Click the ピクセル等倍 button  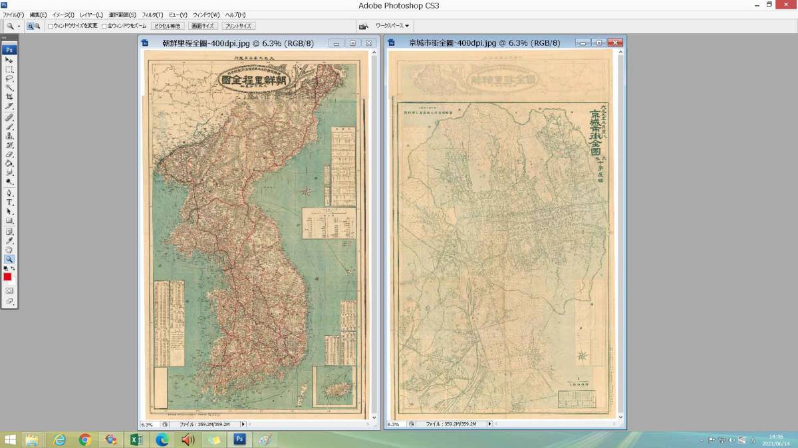point(168,26)
